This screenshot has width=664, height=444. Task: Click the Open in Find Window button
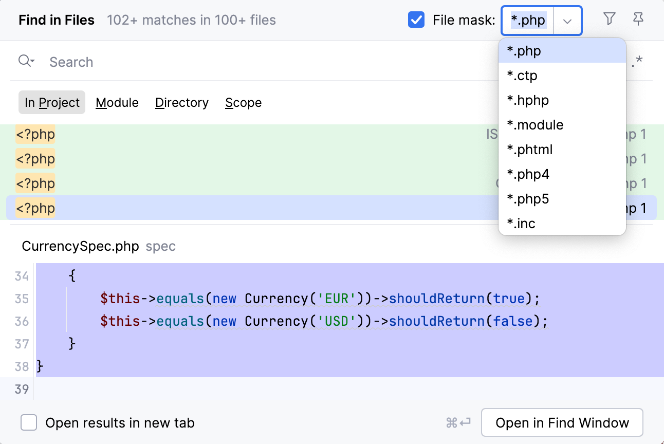(562, 422)
